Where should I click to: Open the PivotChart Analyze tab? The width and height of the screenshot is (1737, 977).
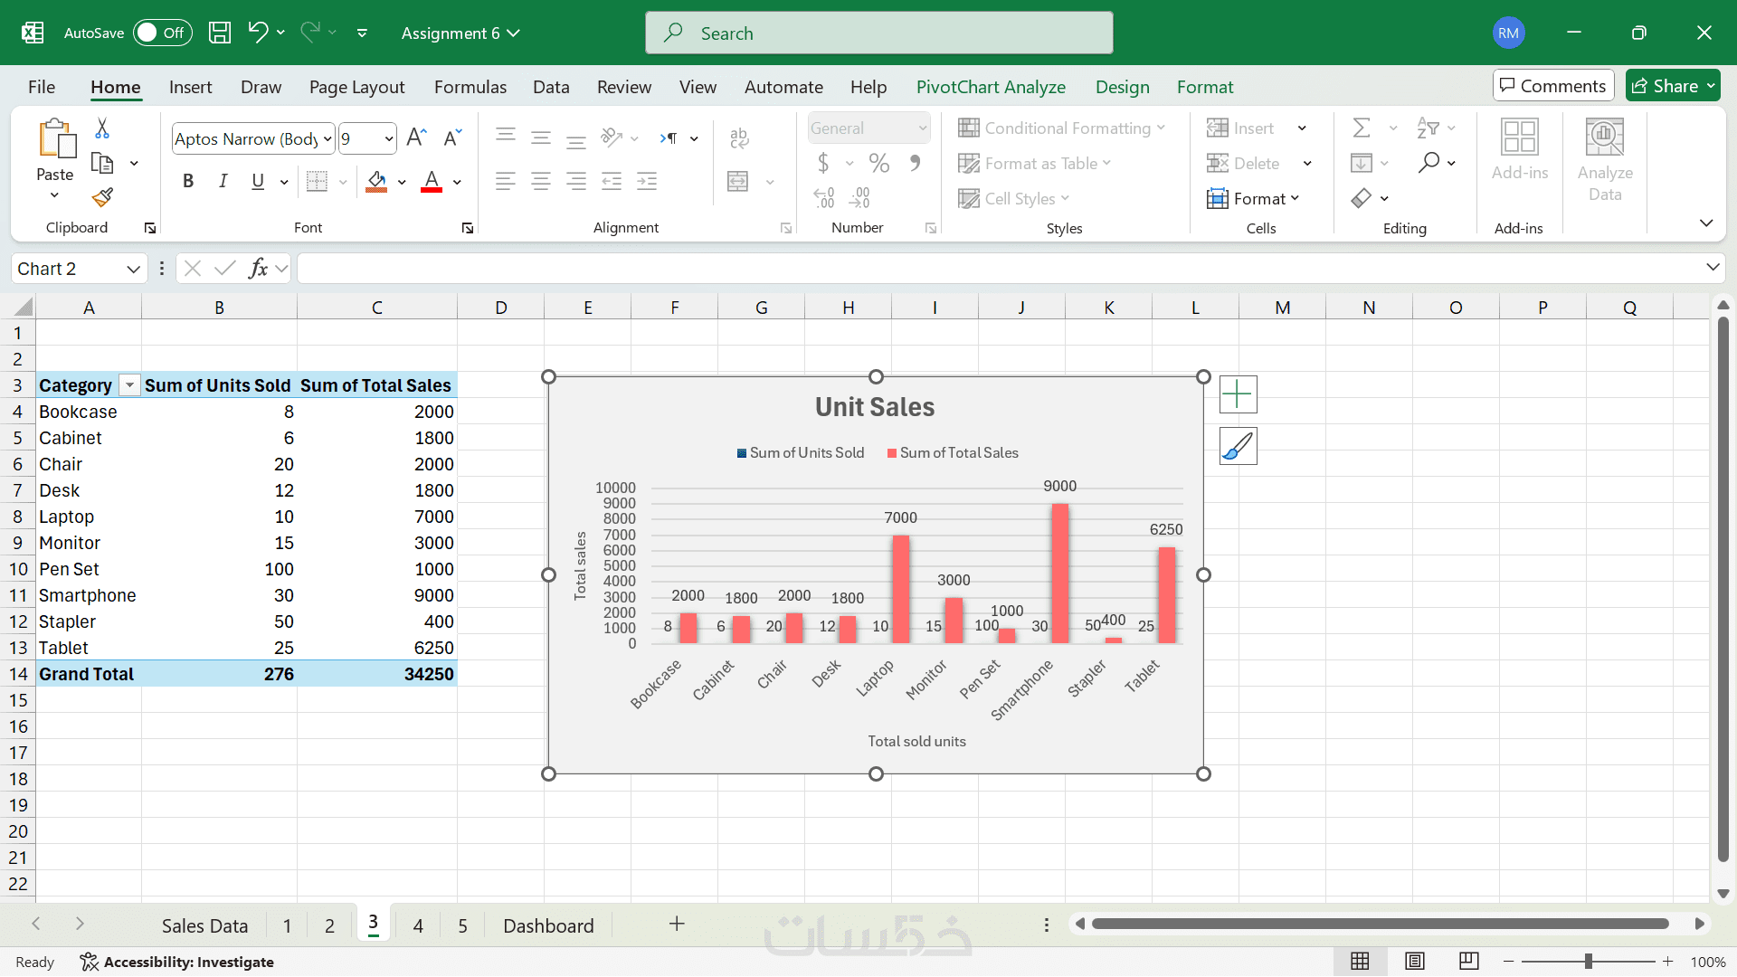point(990,87)
